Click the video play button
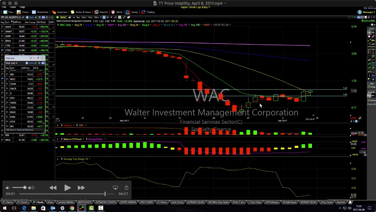 click(x=67, y=188)
